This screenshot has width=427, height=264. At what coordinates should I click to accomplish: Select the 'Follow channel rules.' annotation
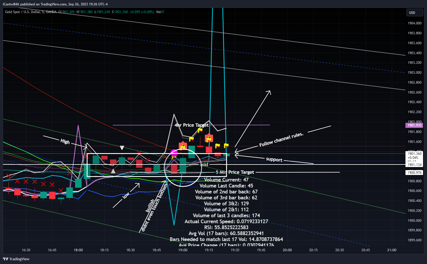(281, 140)
